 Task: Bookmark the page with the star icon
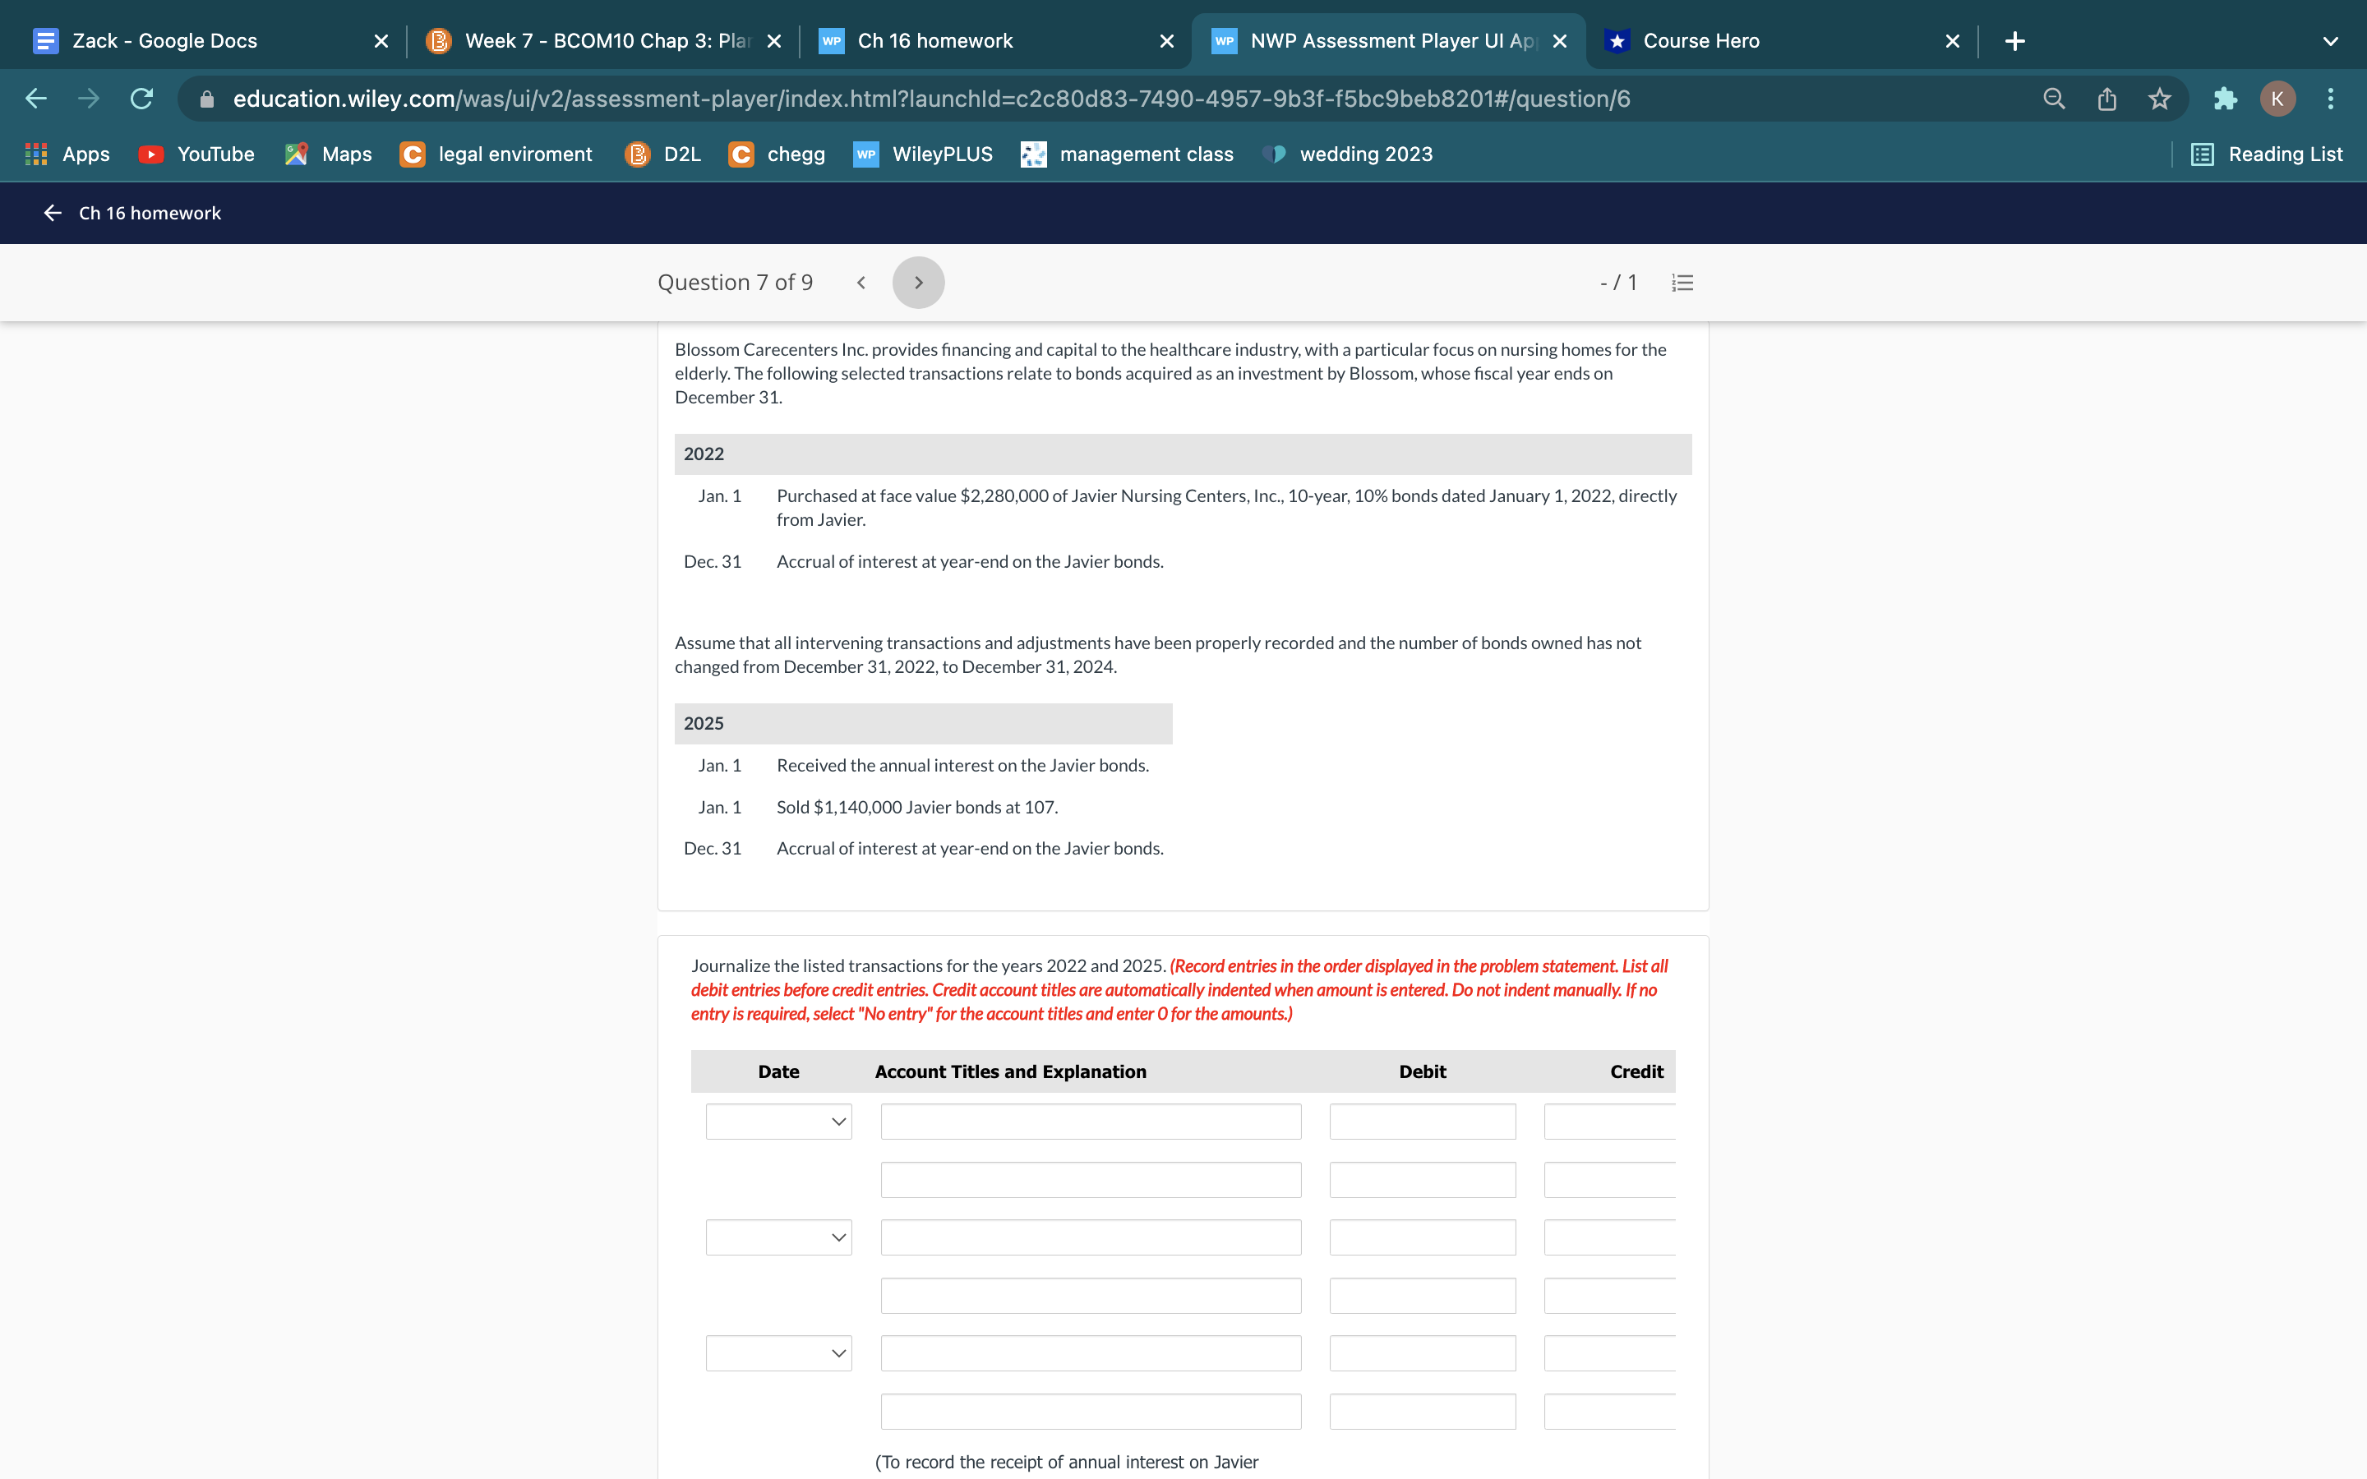pos(2160,99)
